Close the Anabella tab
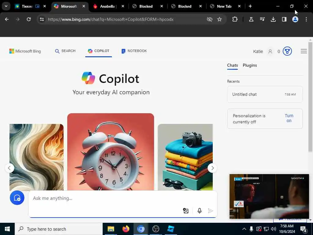 [x=123, y=6]
